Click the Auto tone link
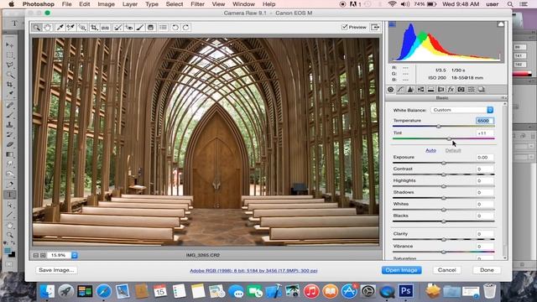This screenshot has width=537, height=302. pos(430,150)
